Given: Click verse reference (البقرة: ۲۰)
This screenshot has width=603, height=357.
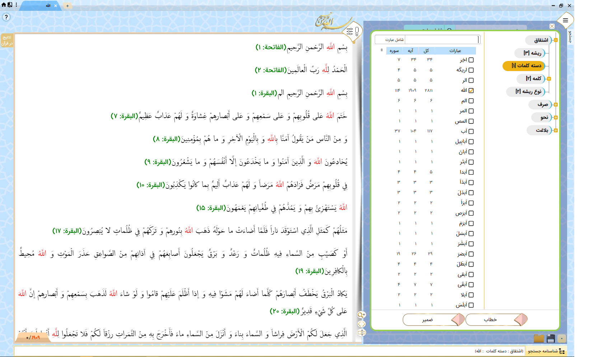Looking at the screenshot, I should point(284,311).
